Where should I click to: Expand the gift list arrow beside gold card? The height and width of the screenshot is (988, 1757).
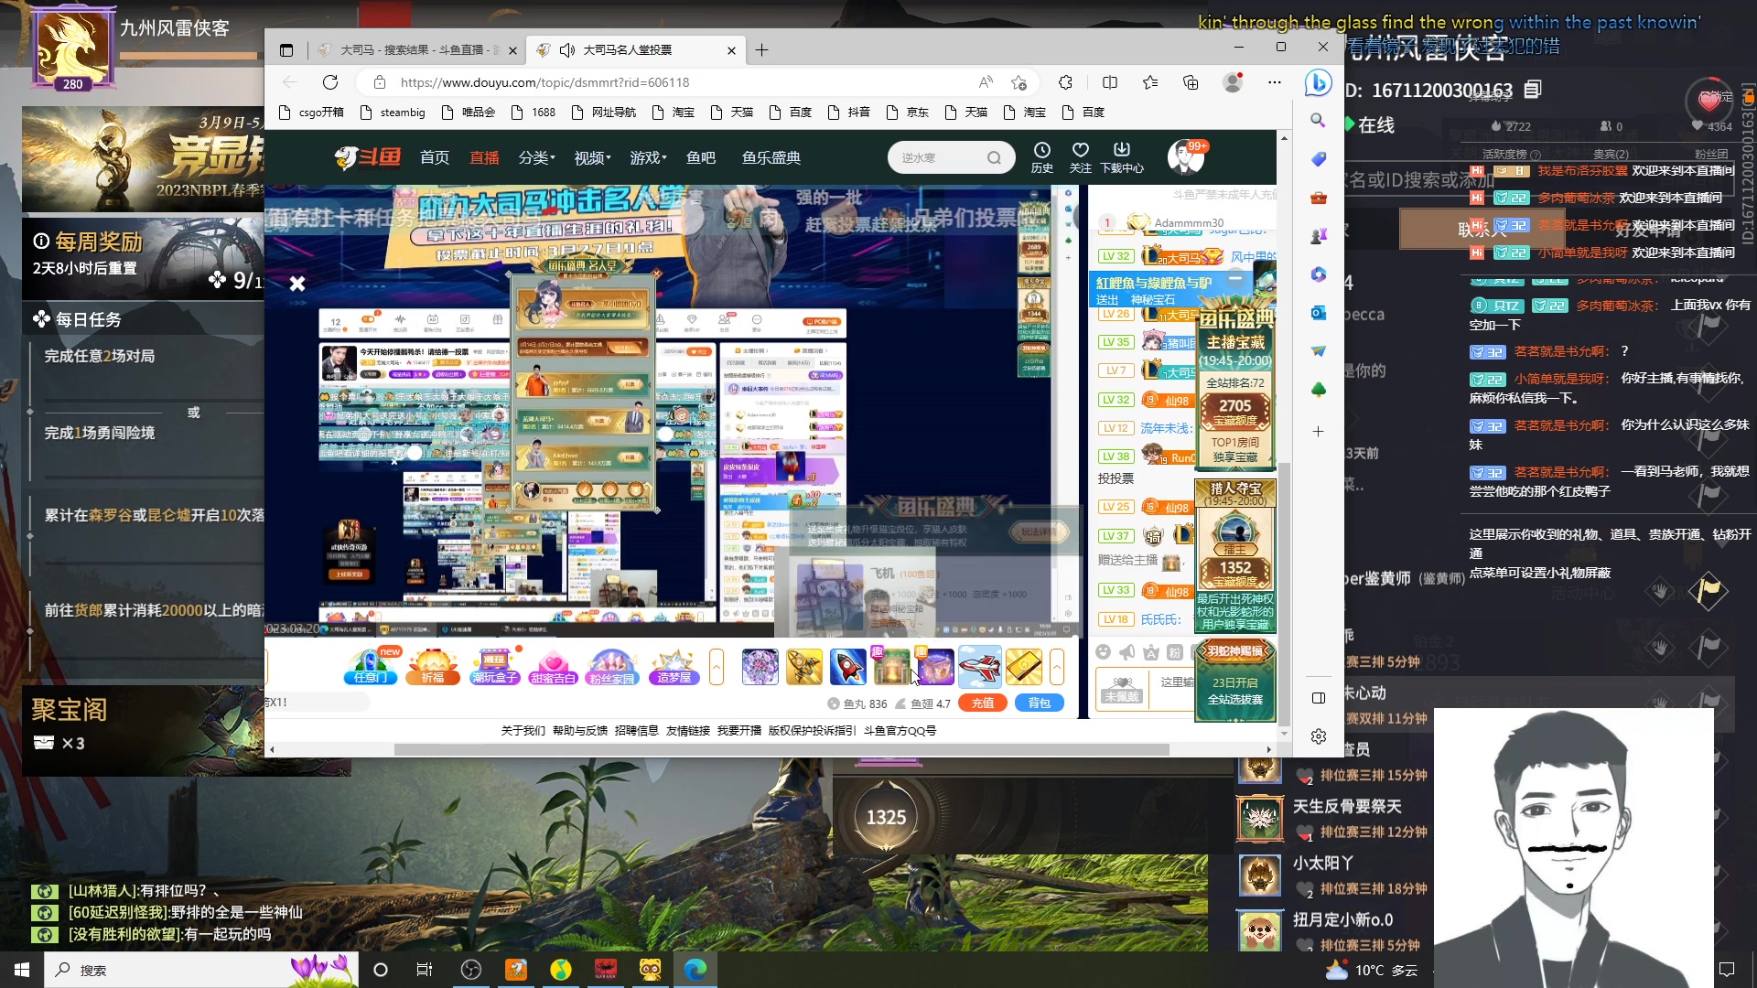[x=1057, y=667]
